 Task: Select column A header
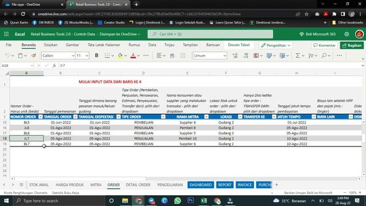click(x=27, y=73)
